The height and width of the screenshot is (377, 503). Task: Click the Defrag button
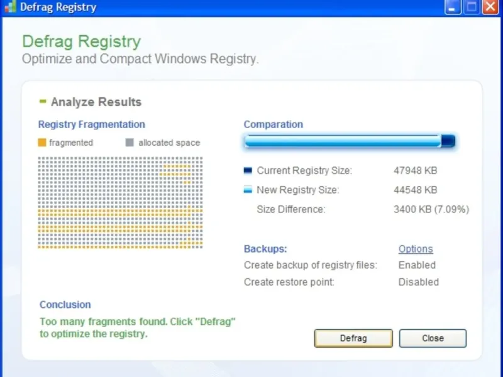click(353, 338)
